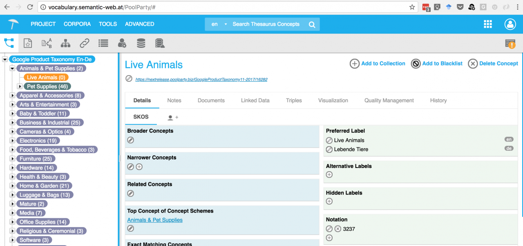Image resolution: width=523 pixels, height=246 pixels.
Task: Open the PROJECT menu
Action: pos(43,24)
